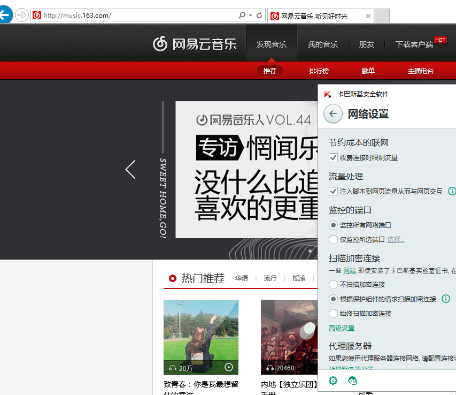The width and height of the screenshot is (456, 395).
Task: Click the 网易音乐人 VOL.44 banner image
Action: click(x=246, y=170)
